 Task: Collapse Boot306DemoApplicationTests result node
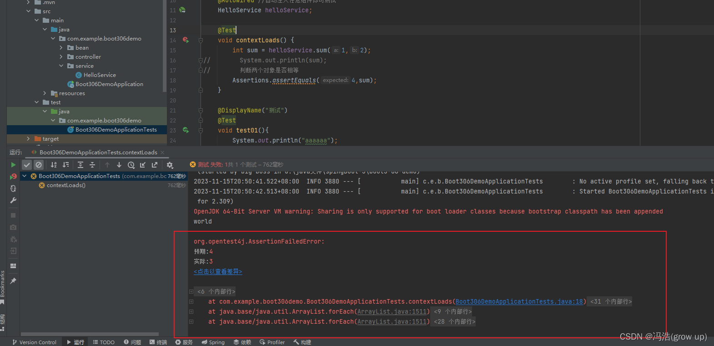(25, 176)
